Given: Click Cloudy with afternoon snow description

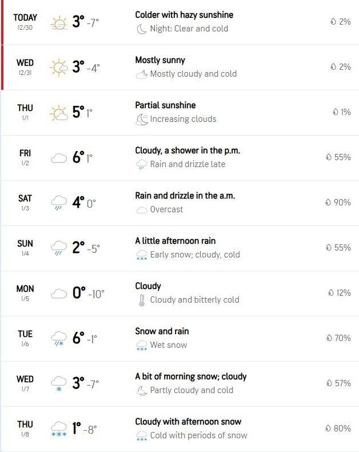Looking at the screenshot, I should click(x=188, y=422).
